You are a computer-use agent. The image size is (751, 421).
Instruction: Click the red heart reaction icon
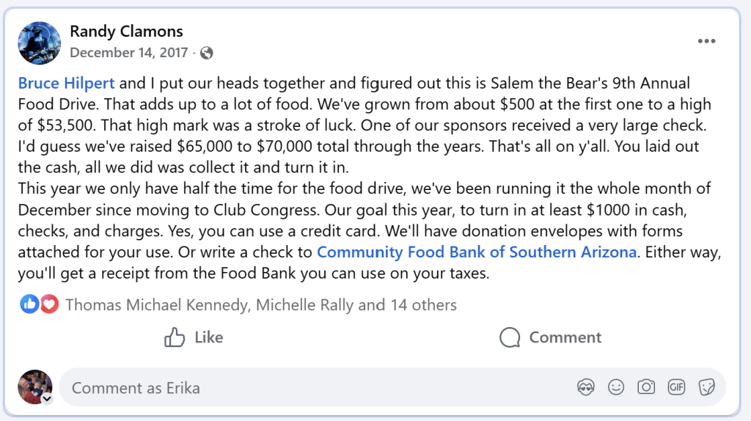pos(49,304)
